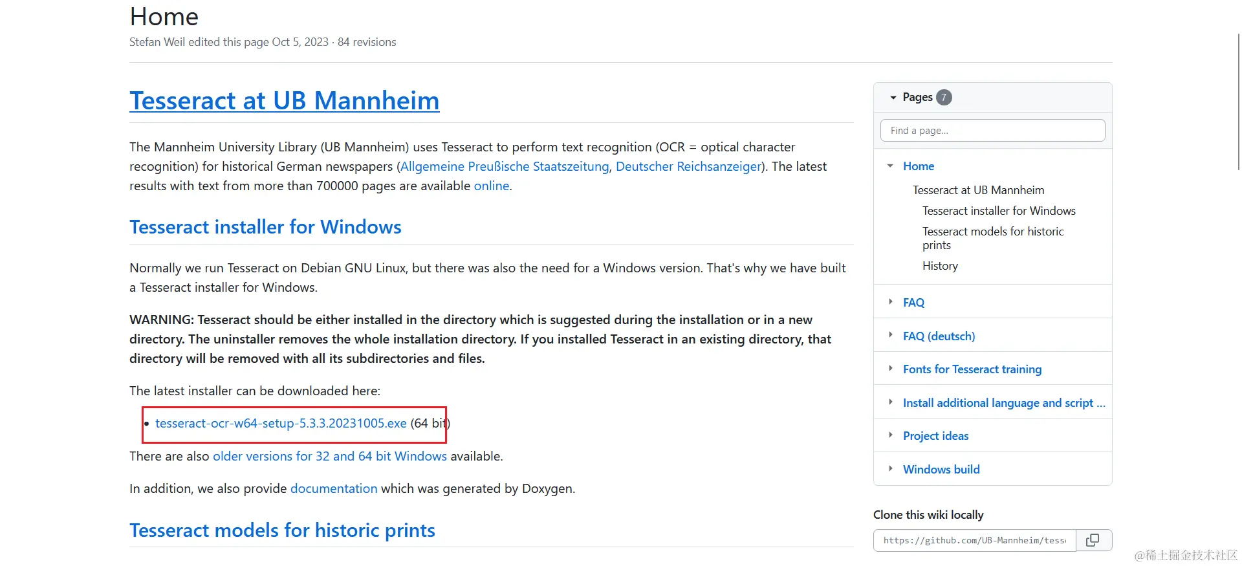The image size is (1242, 566).
Task: View the 84 revisions history
Action: [x=367, y=42]
